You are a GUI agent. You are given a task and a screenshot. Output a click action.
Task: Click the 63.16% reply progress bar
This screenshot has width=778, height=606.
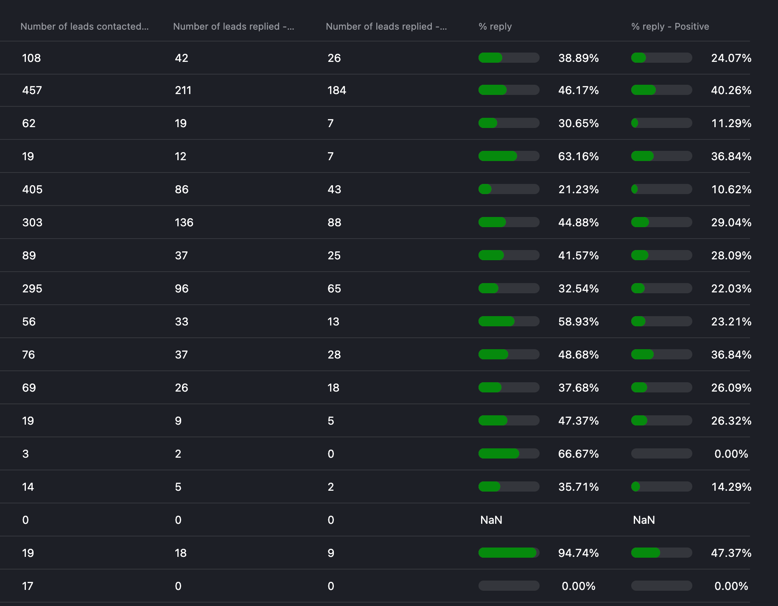pos(509,156)
